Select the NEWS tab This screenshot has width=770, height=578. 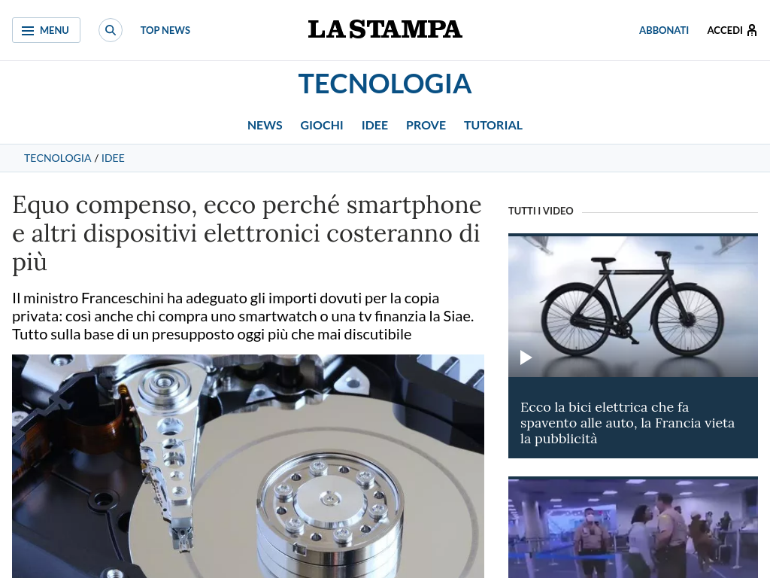click(265, 126)
